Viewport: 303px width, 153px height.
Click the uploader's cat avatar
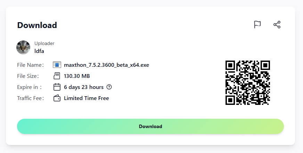tap(23, 47)
